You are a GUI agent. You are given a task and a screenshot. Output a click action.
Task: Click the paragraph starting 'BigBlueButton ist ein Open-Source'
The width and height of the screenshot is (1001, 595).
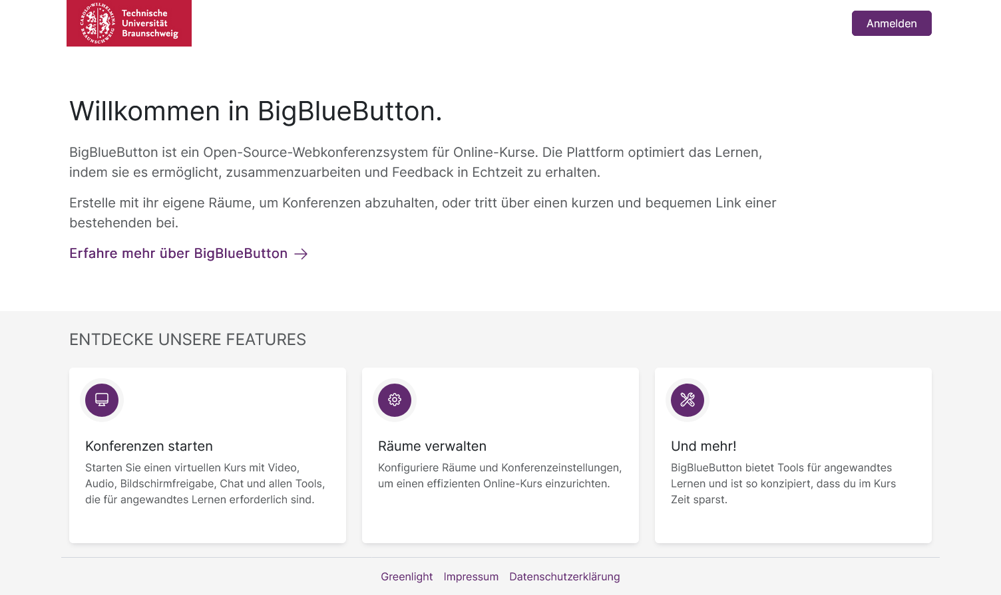[x=416, y=162]
